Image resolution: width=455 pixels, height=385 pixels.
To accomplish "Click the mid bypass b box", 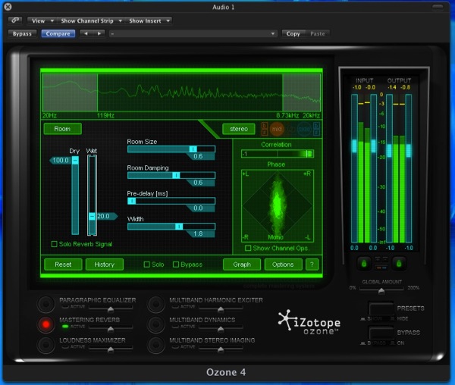I will point(265,126).
